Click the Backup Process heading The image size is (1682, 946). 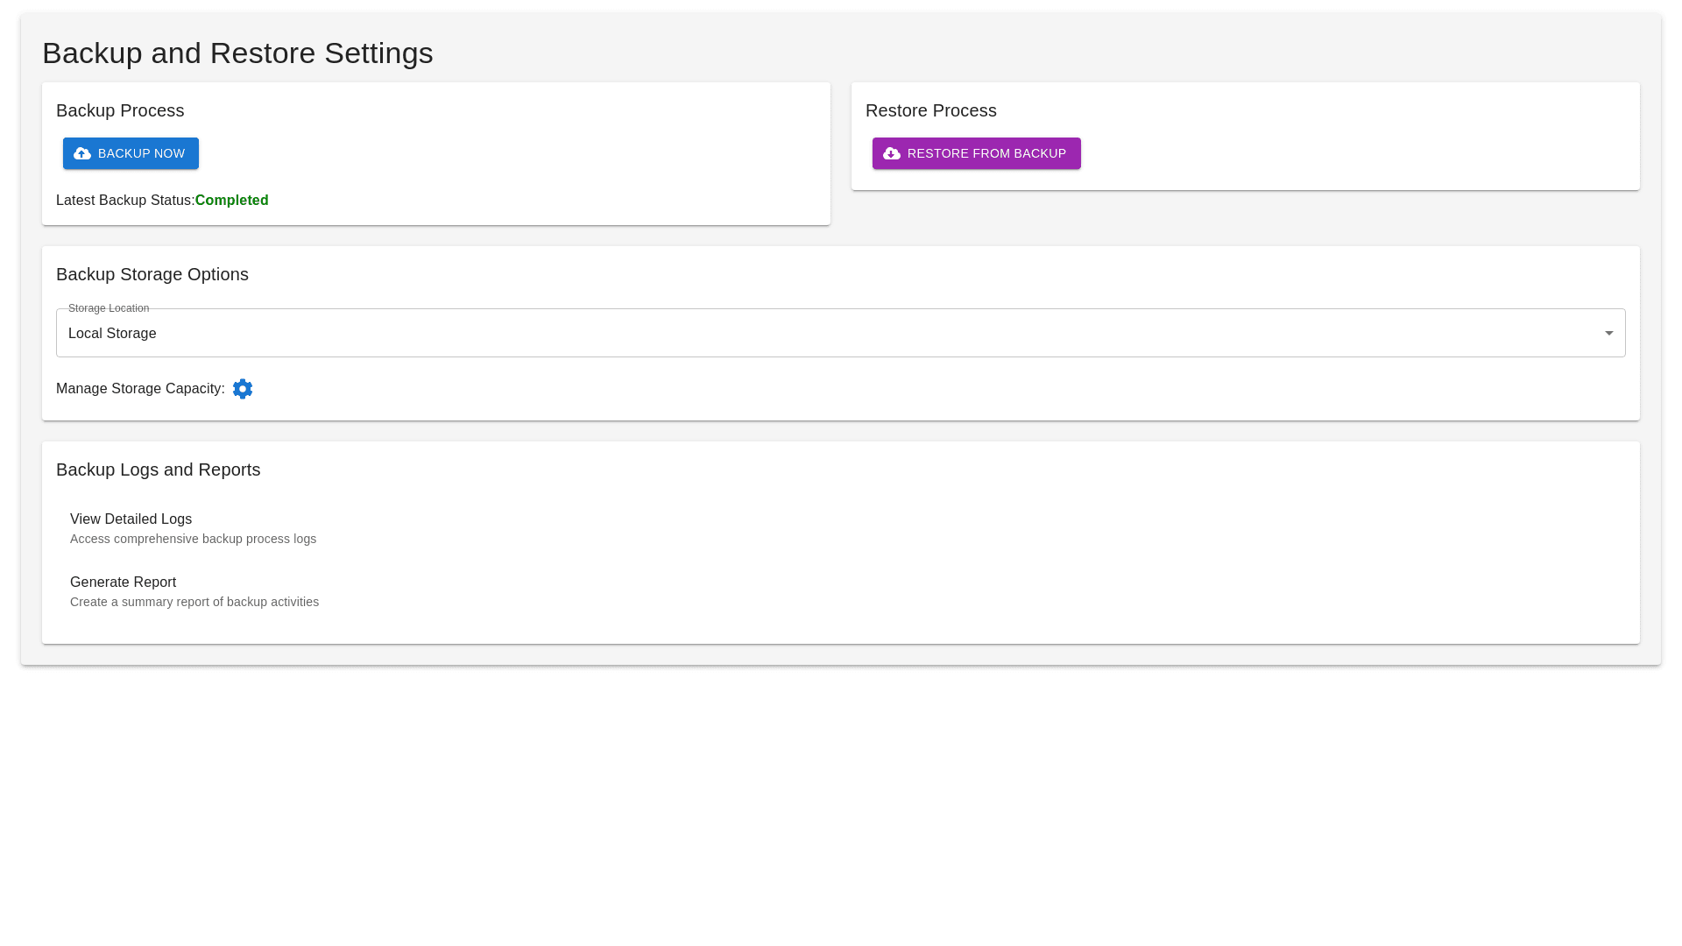pos(120,110)
